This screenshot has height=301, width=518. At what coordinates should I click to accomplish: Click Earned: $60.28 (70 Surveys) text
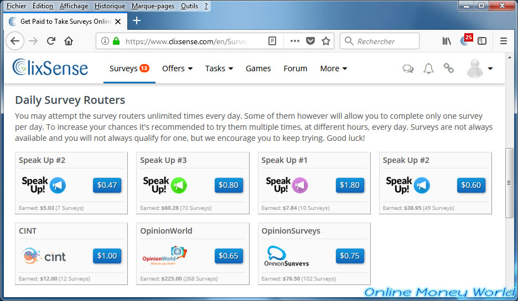pyautogui.click(x=176, y=208)
